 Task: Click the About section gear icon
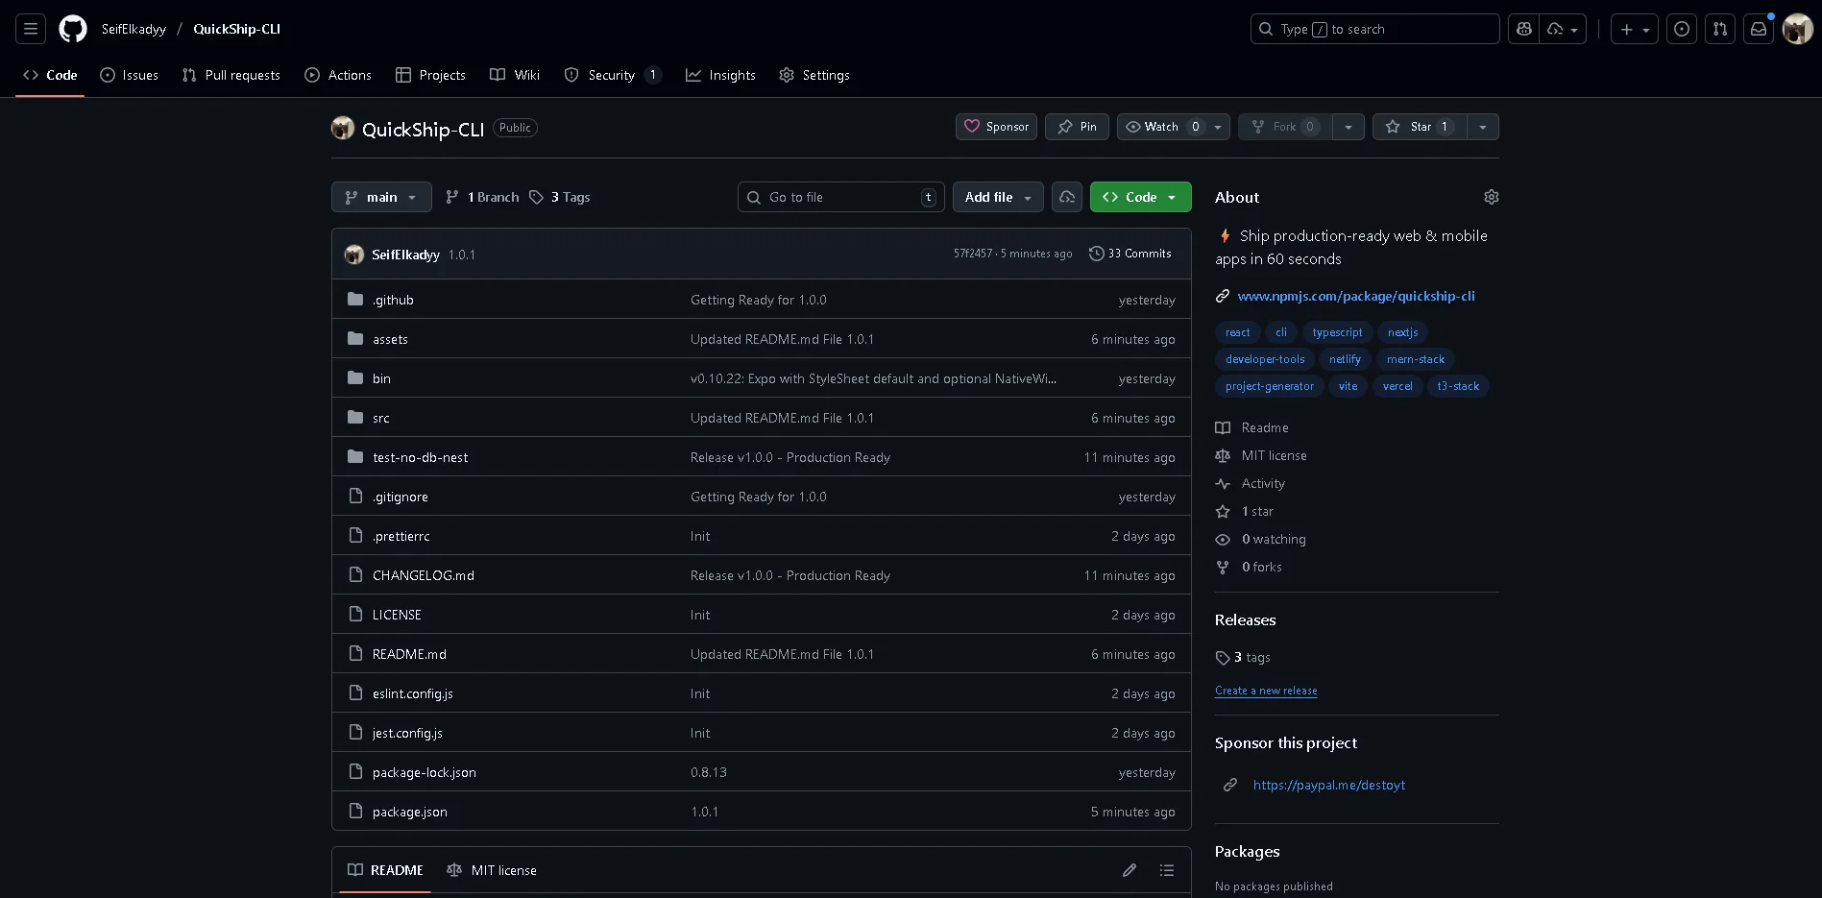(1491, 197)
